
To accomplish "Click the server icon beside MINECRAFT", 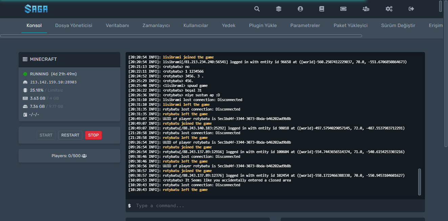I will 25,59.
